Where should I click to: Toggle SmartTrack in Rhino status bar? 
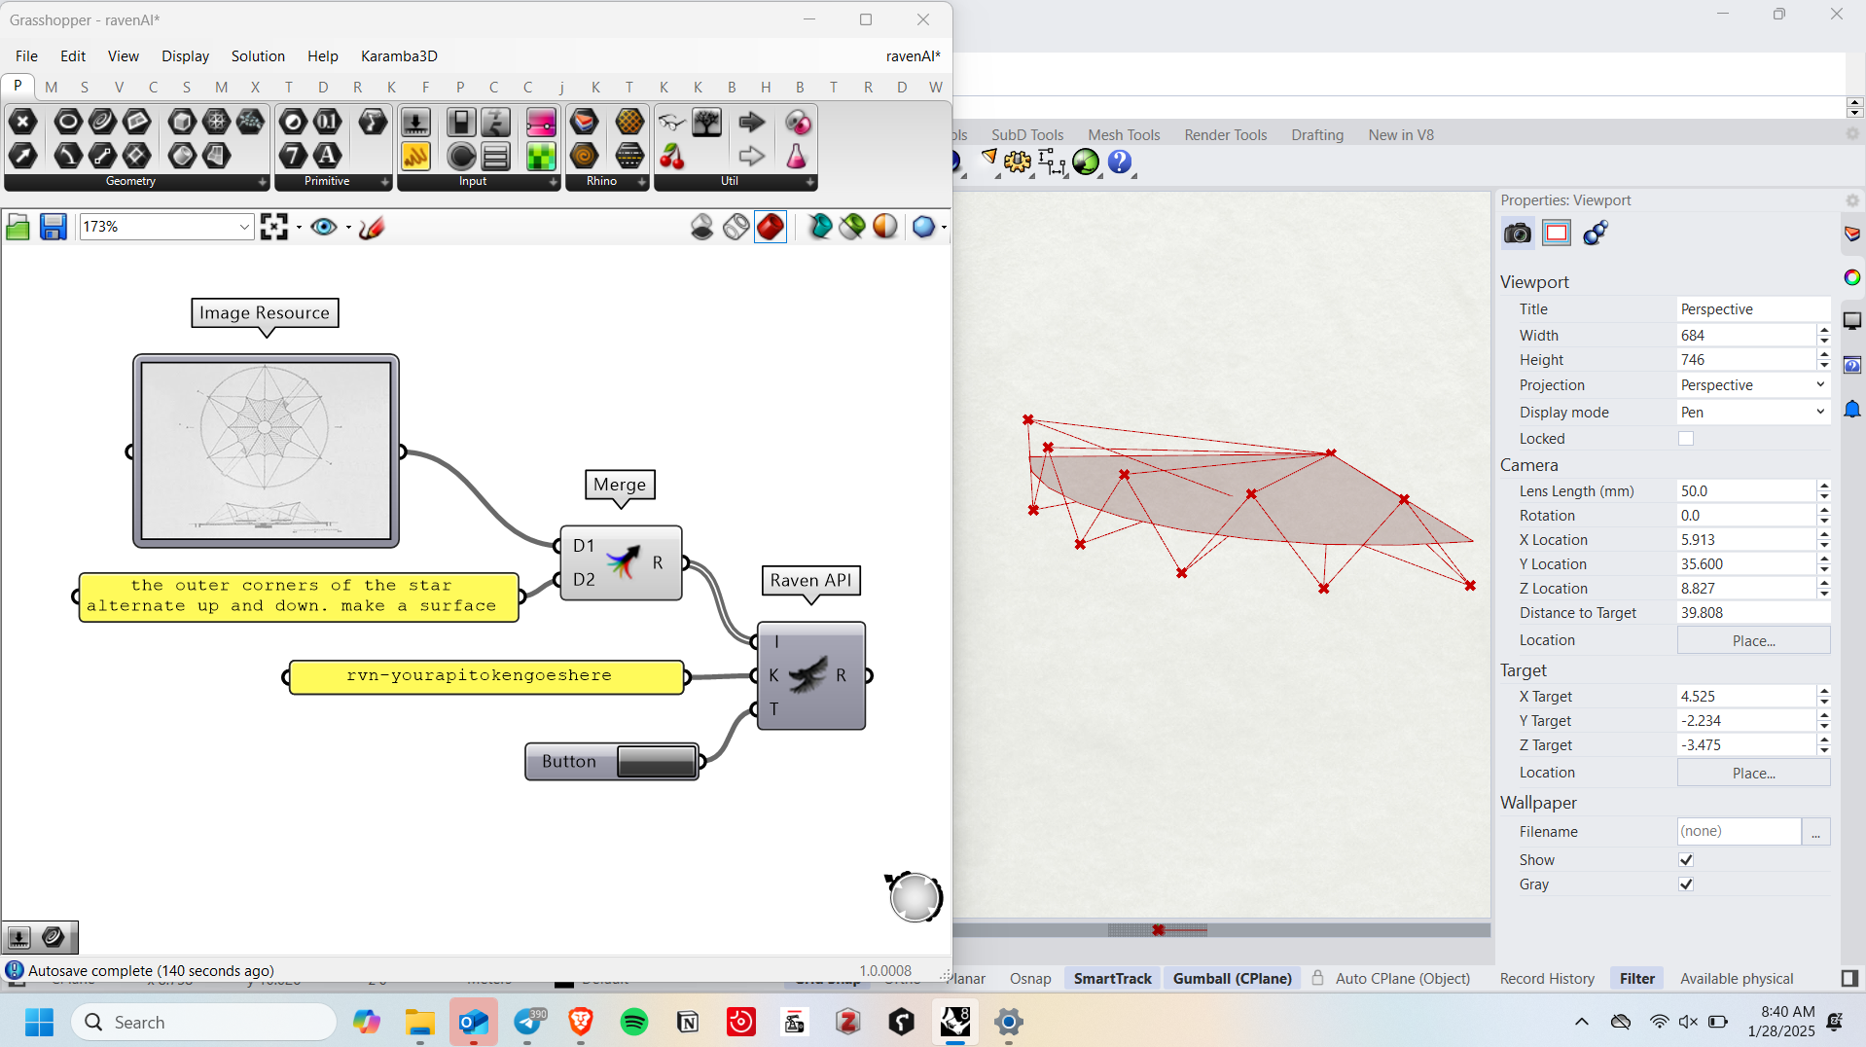point(1112,978)
